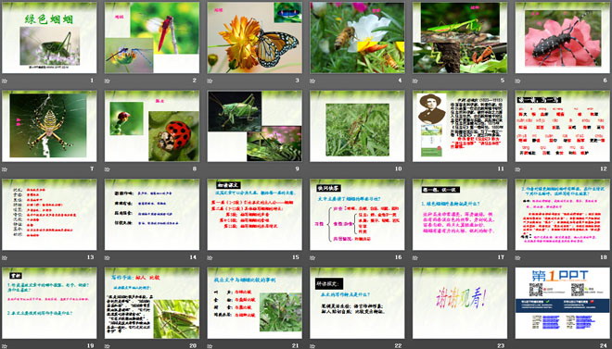Select the rainbow thank-you slide 23
This screenshot has height=349, width=612.
(x=460, y=303)
